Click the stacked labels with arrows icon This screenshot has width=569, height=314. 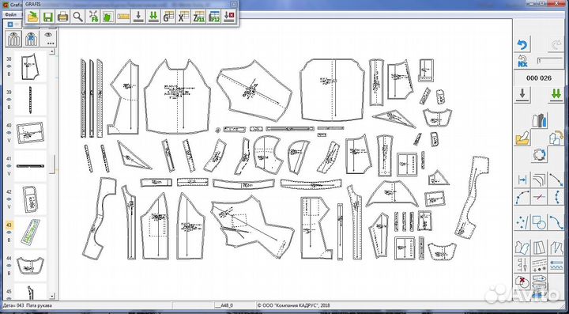(539, 282)
